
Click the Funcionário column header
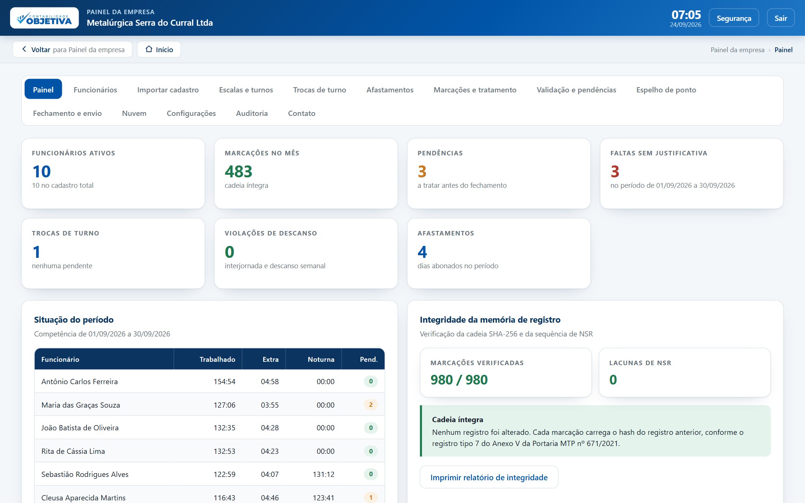pos(104,359)
